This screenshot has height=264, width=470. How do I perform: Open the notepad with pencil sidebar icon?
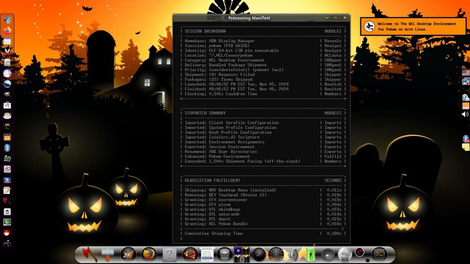pyautogui.click(x=7, y=190)
